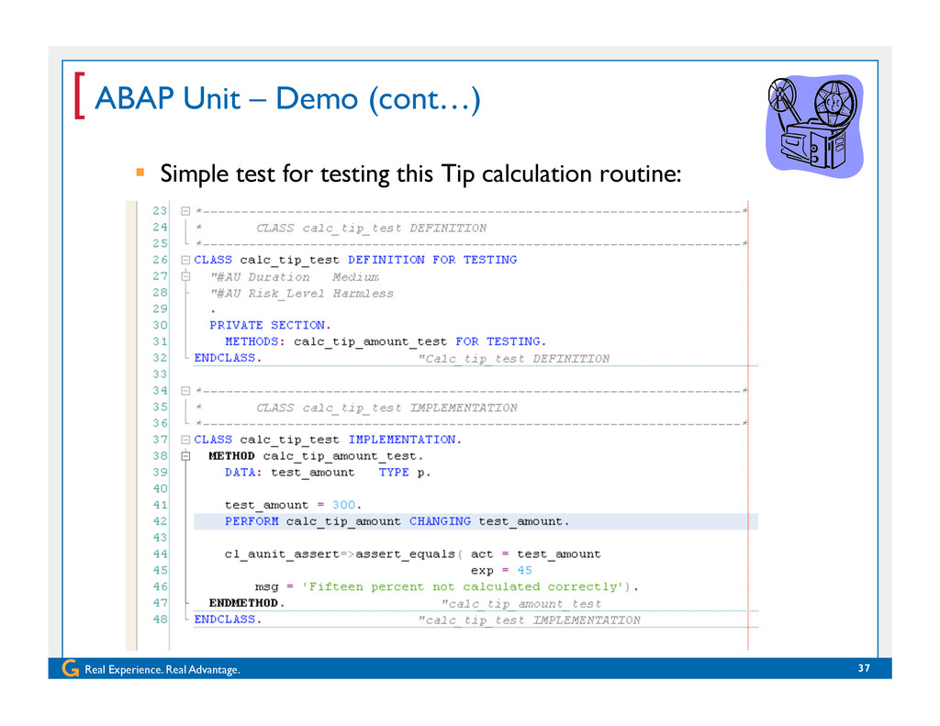Image resolution: width=940 pixels, height=726 pixels.
Task: Click the '"Calc_tip_test DEFINITION' trailing comment
Action: tap(514, 359)
